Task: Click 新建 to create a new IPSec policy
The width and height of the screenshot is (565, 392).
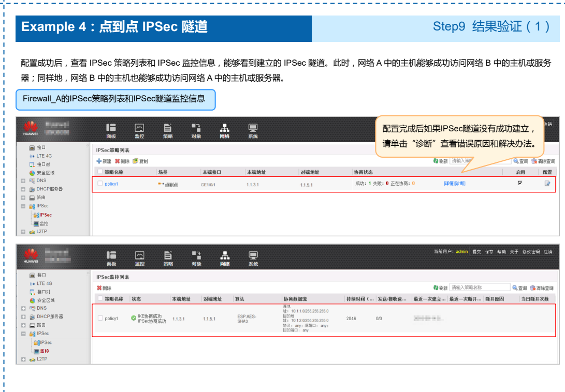Action: click(x=104, y=161)
